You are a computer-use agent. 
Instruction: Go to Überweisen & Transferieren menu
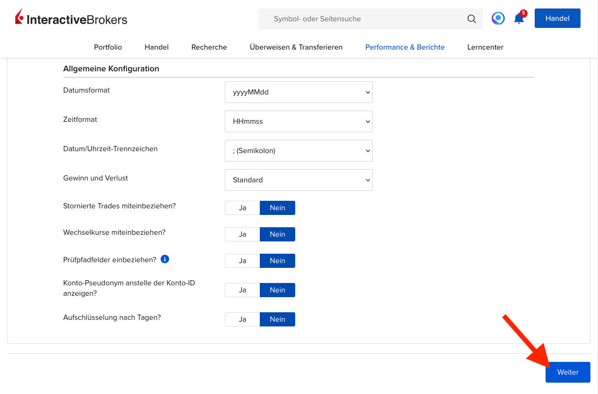296,47
